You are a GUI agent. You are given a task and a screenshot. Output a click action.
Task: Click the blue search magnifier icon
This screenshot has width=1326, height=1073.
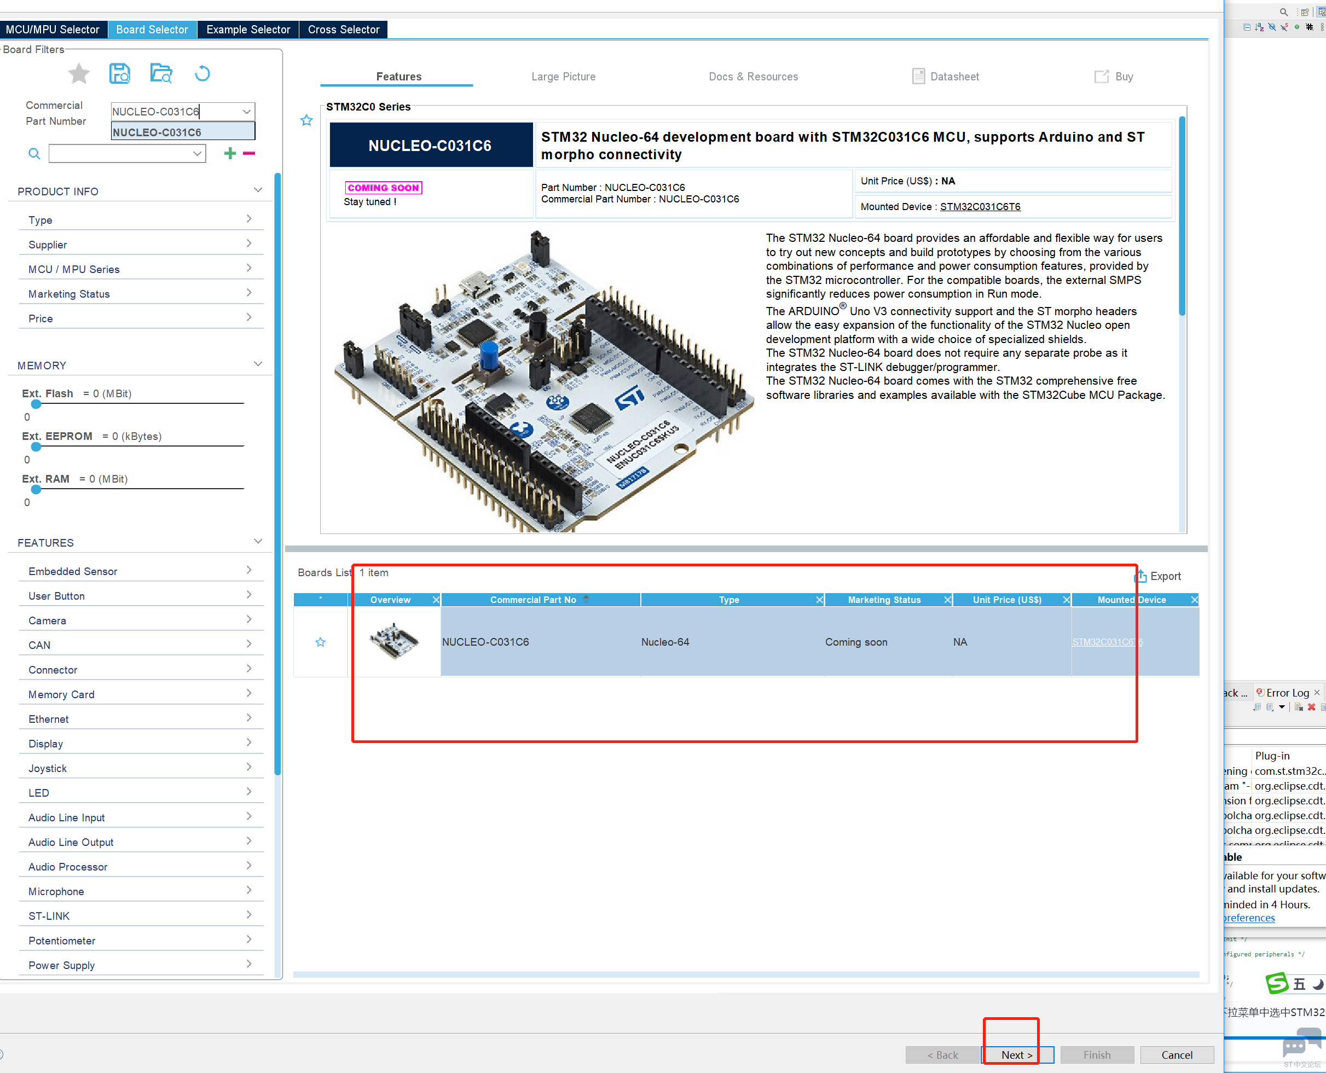pos(34,153)
